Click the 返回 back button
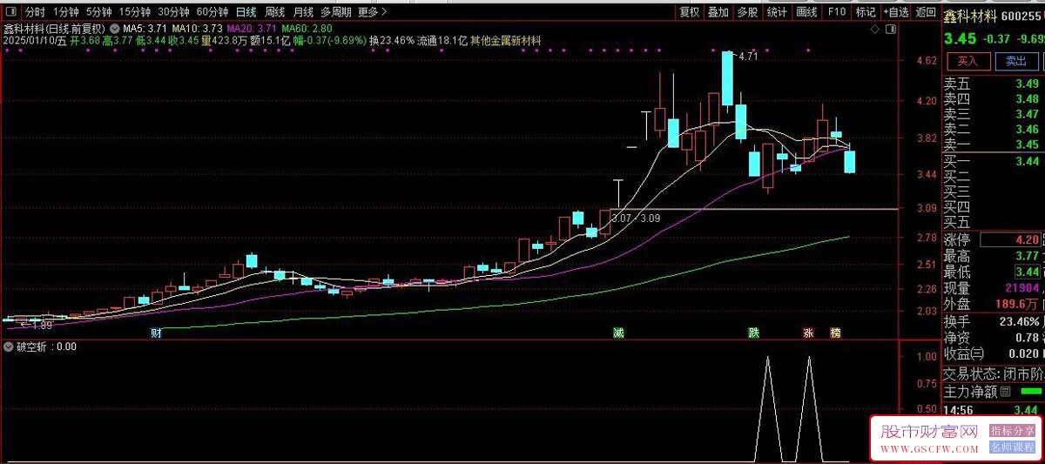The height and width of the screenshot is (464, 1045). (927, 12)
